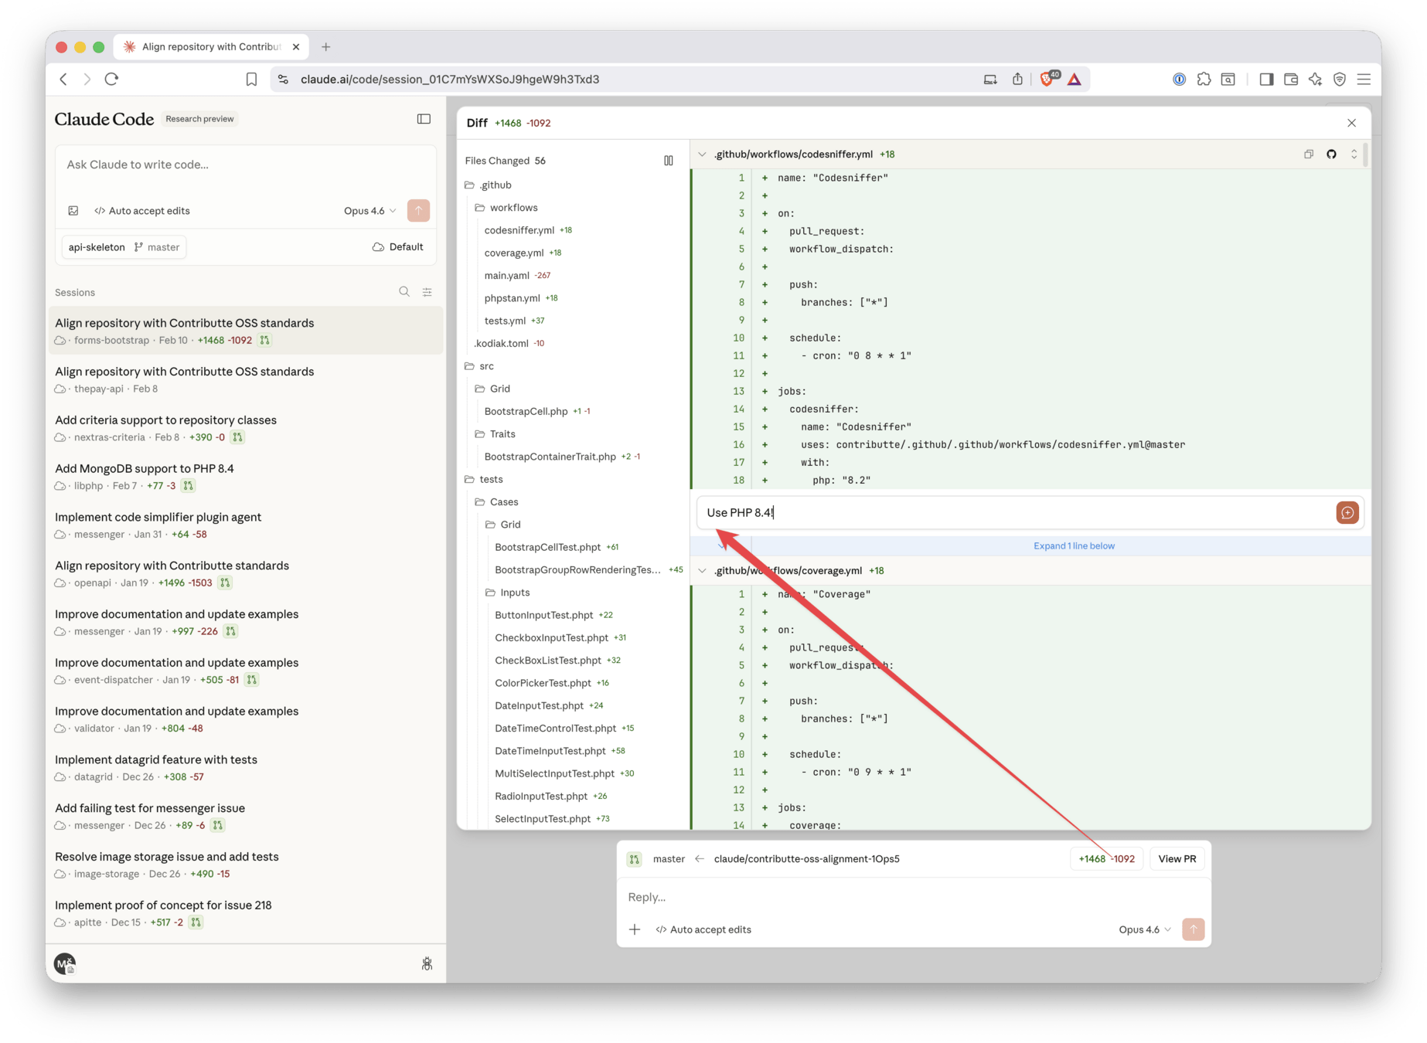The width and height of the screenshot is (1427, 1043).
Task: Open session 'Add MongoDB support to PHP 8.4'
Action: pos(246,477)
